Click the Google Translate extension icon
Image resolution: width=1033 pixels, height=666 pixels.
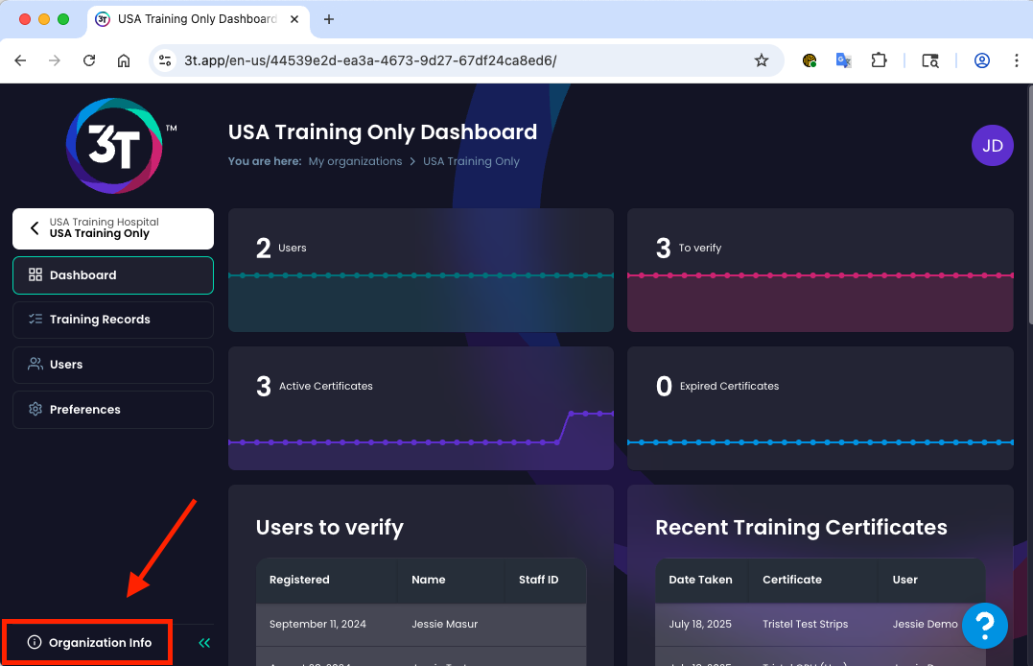point(843,60)
